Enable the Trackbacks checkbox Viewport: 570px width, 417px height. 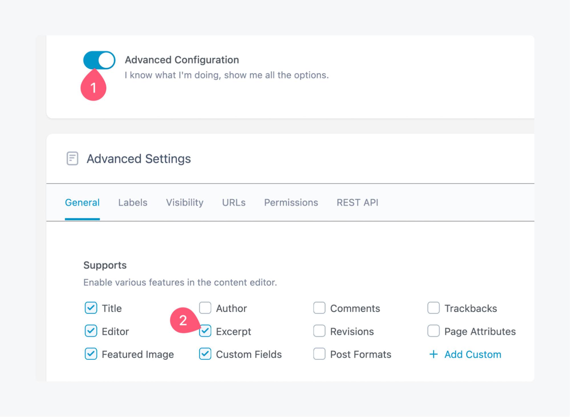(433, 308)
